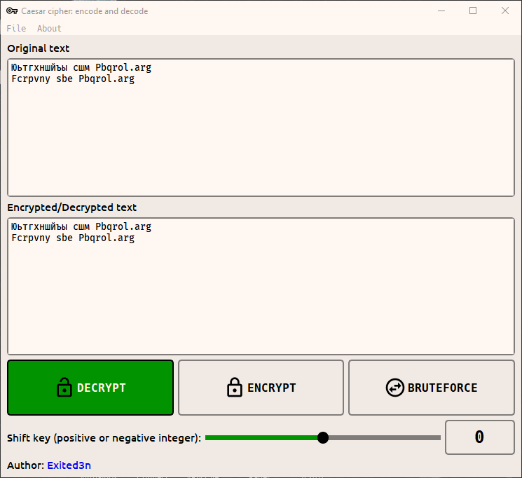Click the 'Shift key (positive or negative integer):' label
The height and width of the screenshot is (478, 522).
104,437
